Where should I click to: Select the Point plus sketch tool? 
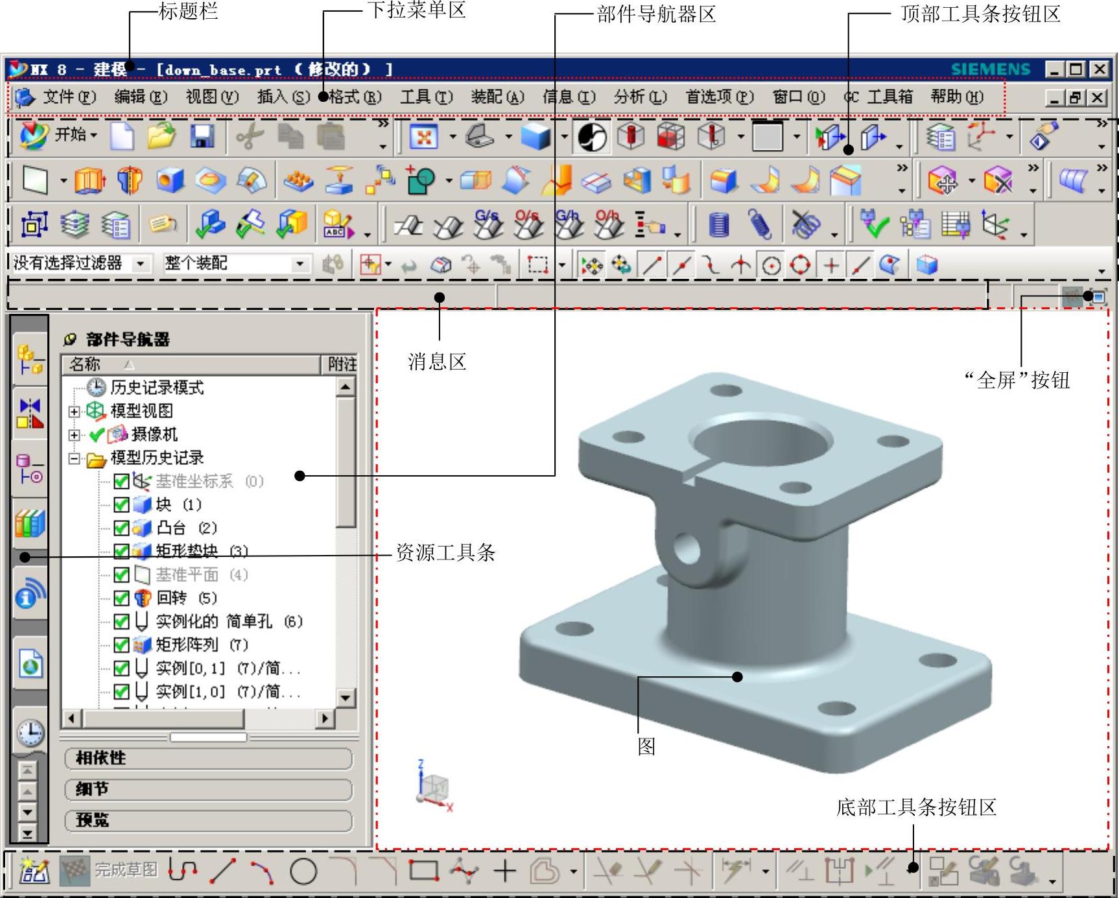coord(504,870)
